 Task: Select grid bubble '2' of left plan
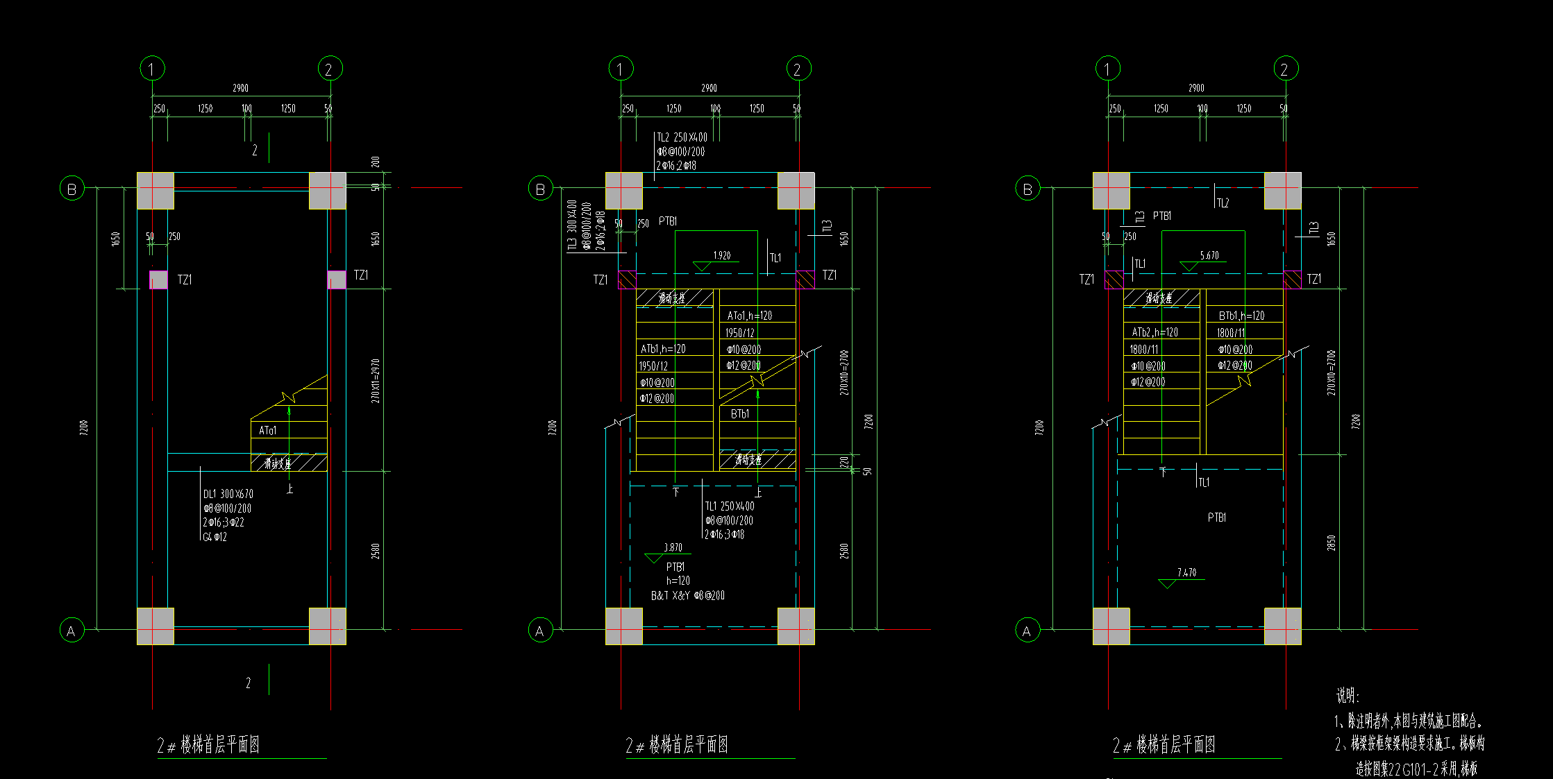coord(330,69)
